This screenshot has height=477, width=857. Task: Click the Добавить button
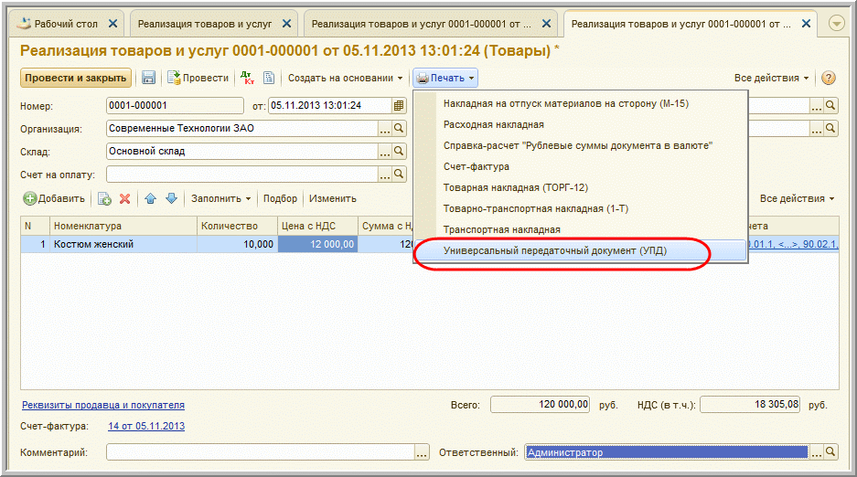pyautogui.click(x=54, y=198)
